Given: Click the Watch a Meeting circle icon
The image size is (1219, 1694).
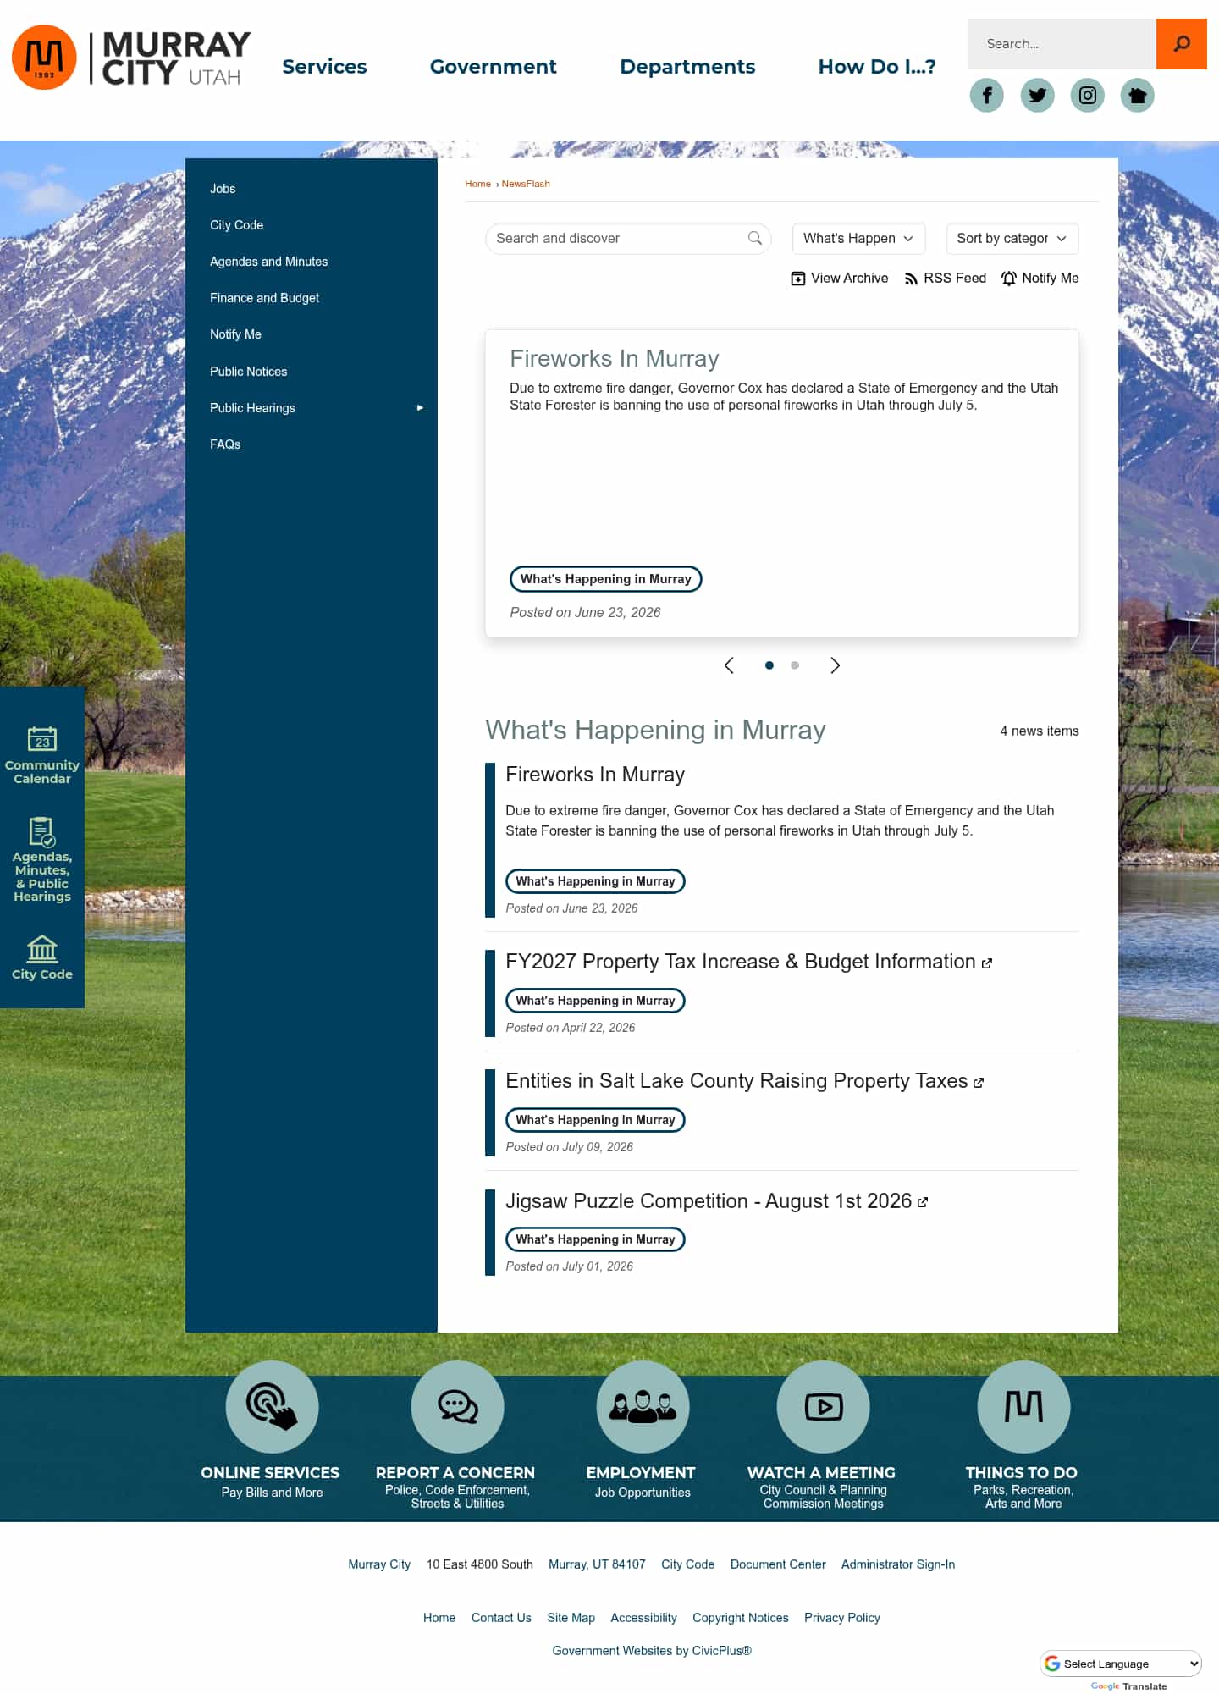Looking at the screenshot, I should (823, 1406).
